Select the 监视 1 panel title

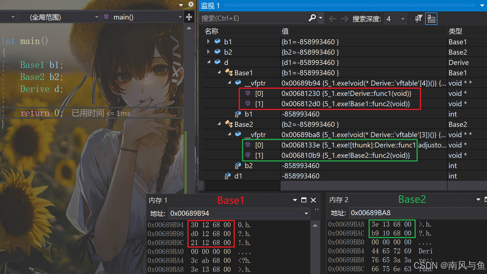(210, 6)
